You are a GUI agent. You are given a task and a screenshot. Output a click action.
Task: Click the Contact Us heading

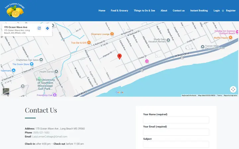pos(41,110)
